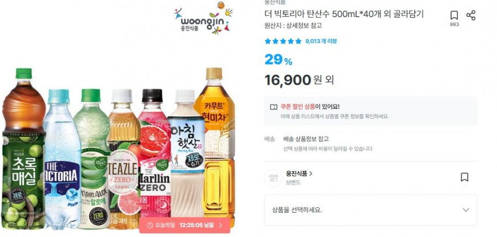Open the 오늘의딜 countdown banner
The image size is (497, 237).
coord(184,225)
